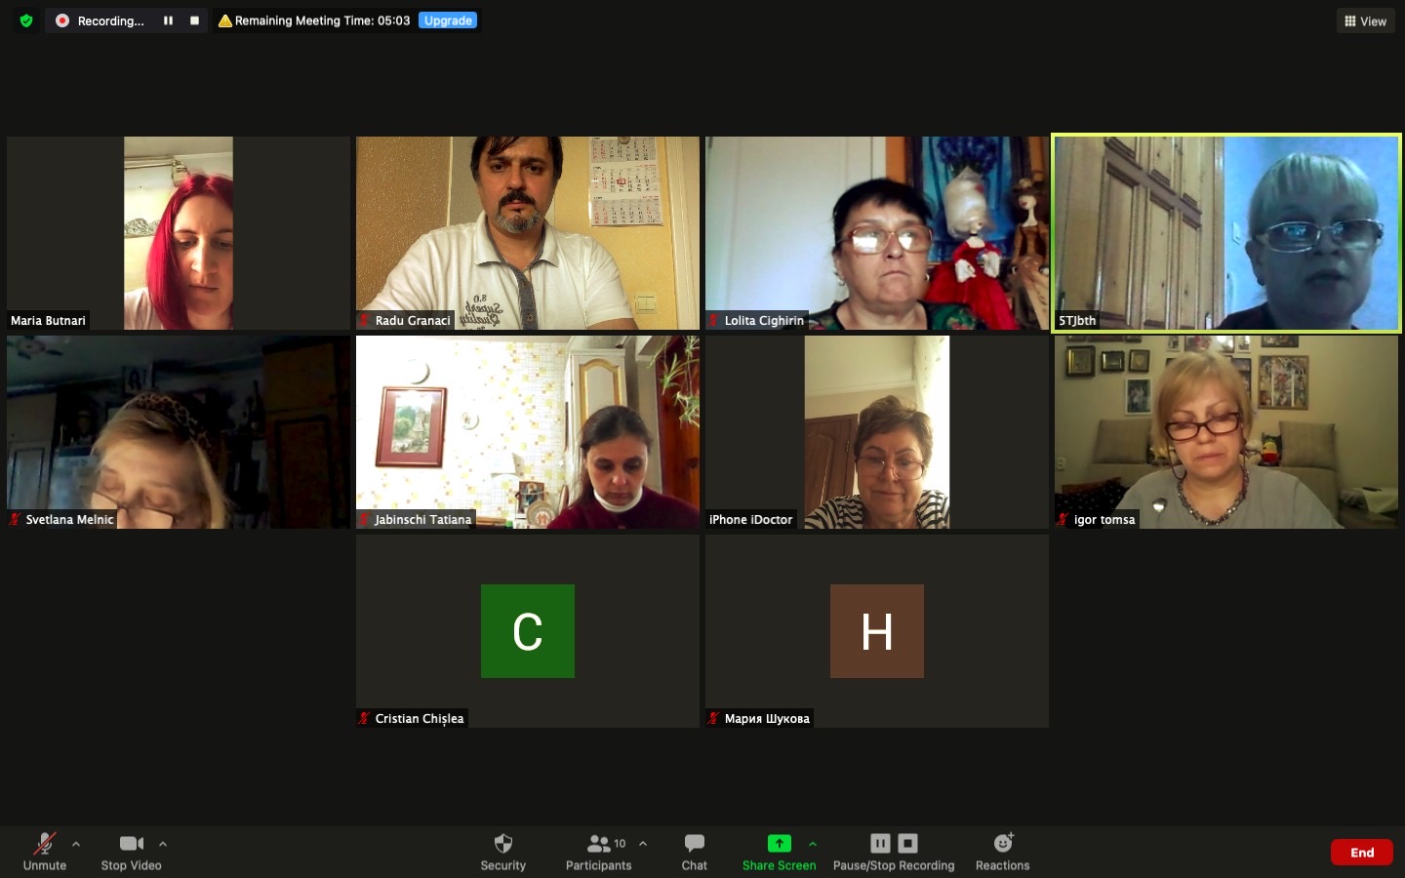Click the green Share Screen icon
Screen dimensions: 1405x878
(779, 844)
